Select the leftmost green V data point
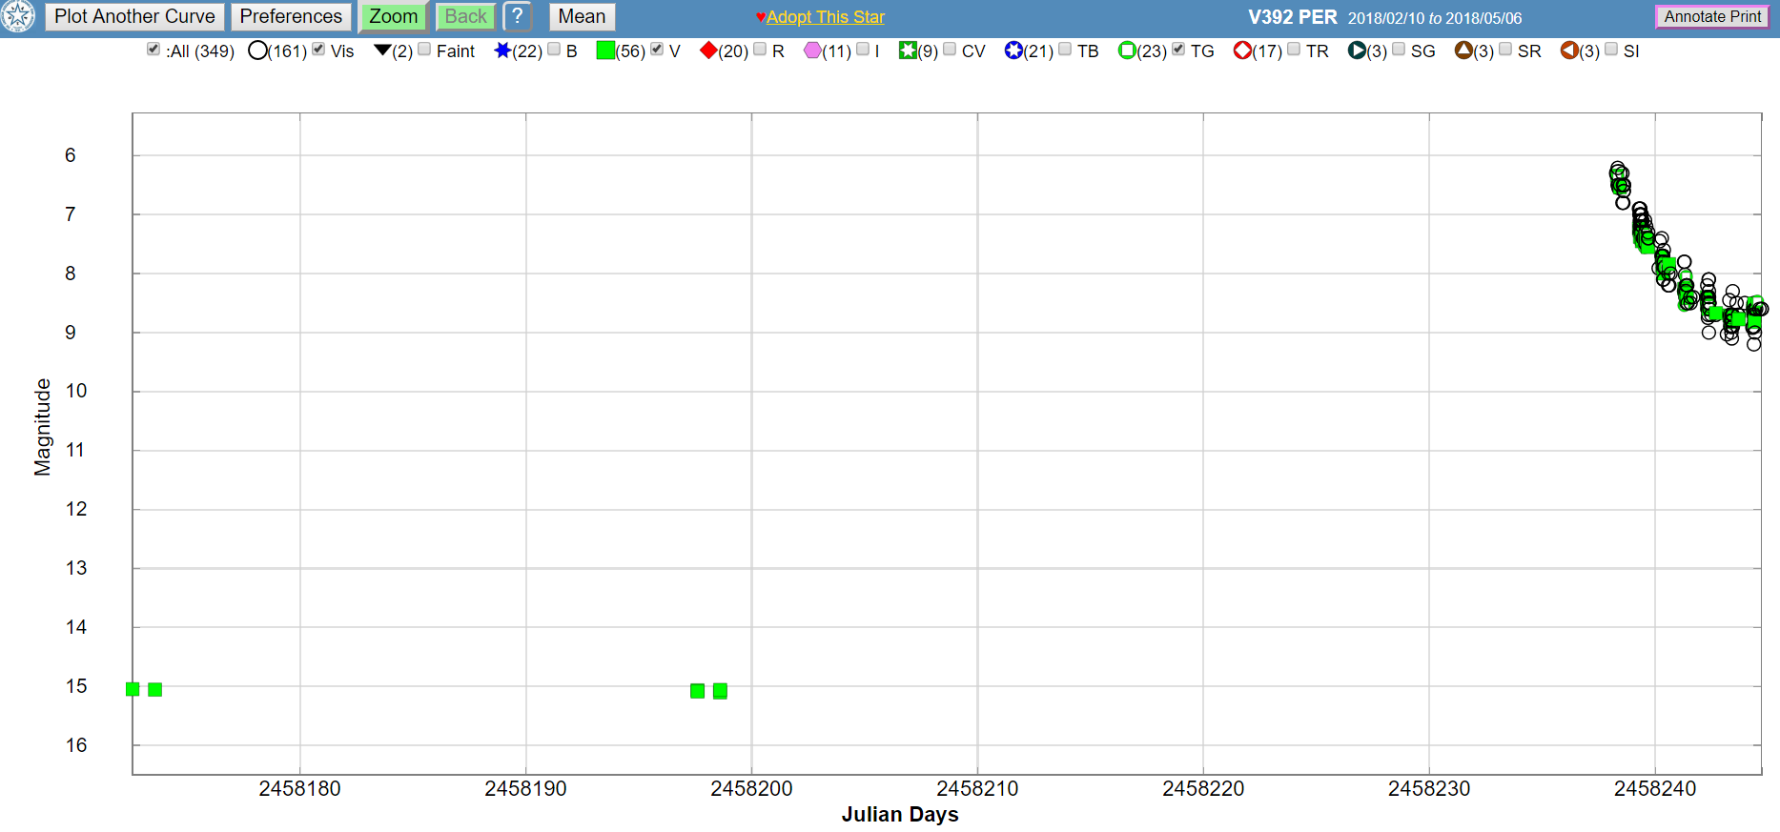This screenshot has width=1780, height=832. tap(133, 689)
